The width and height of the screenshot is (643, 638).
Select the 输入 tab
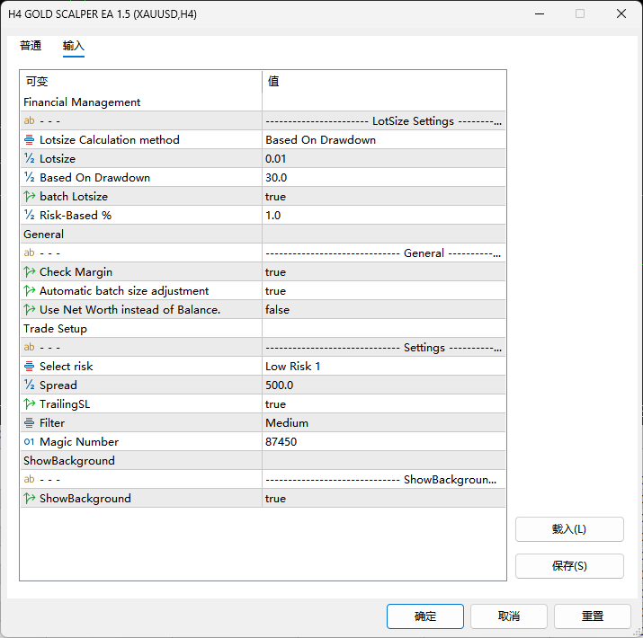pos(74,46)
